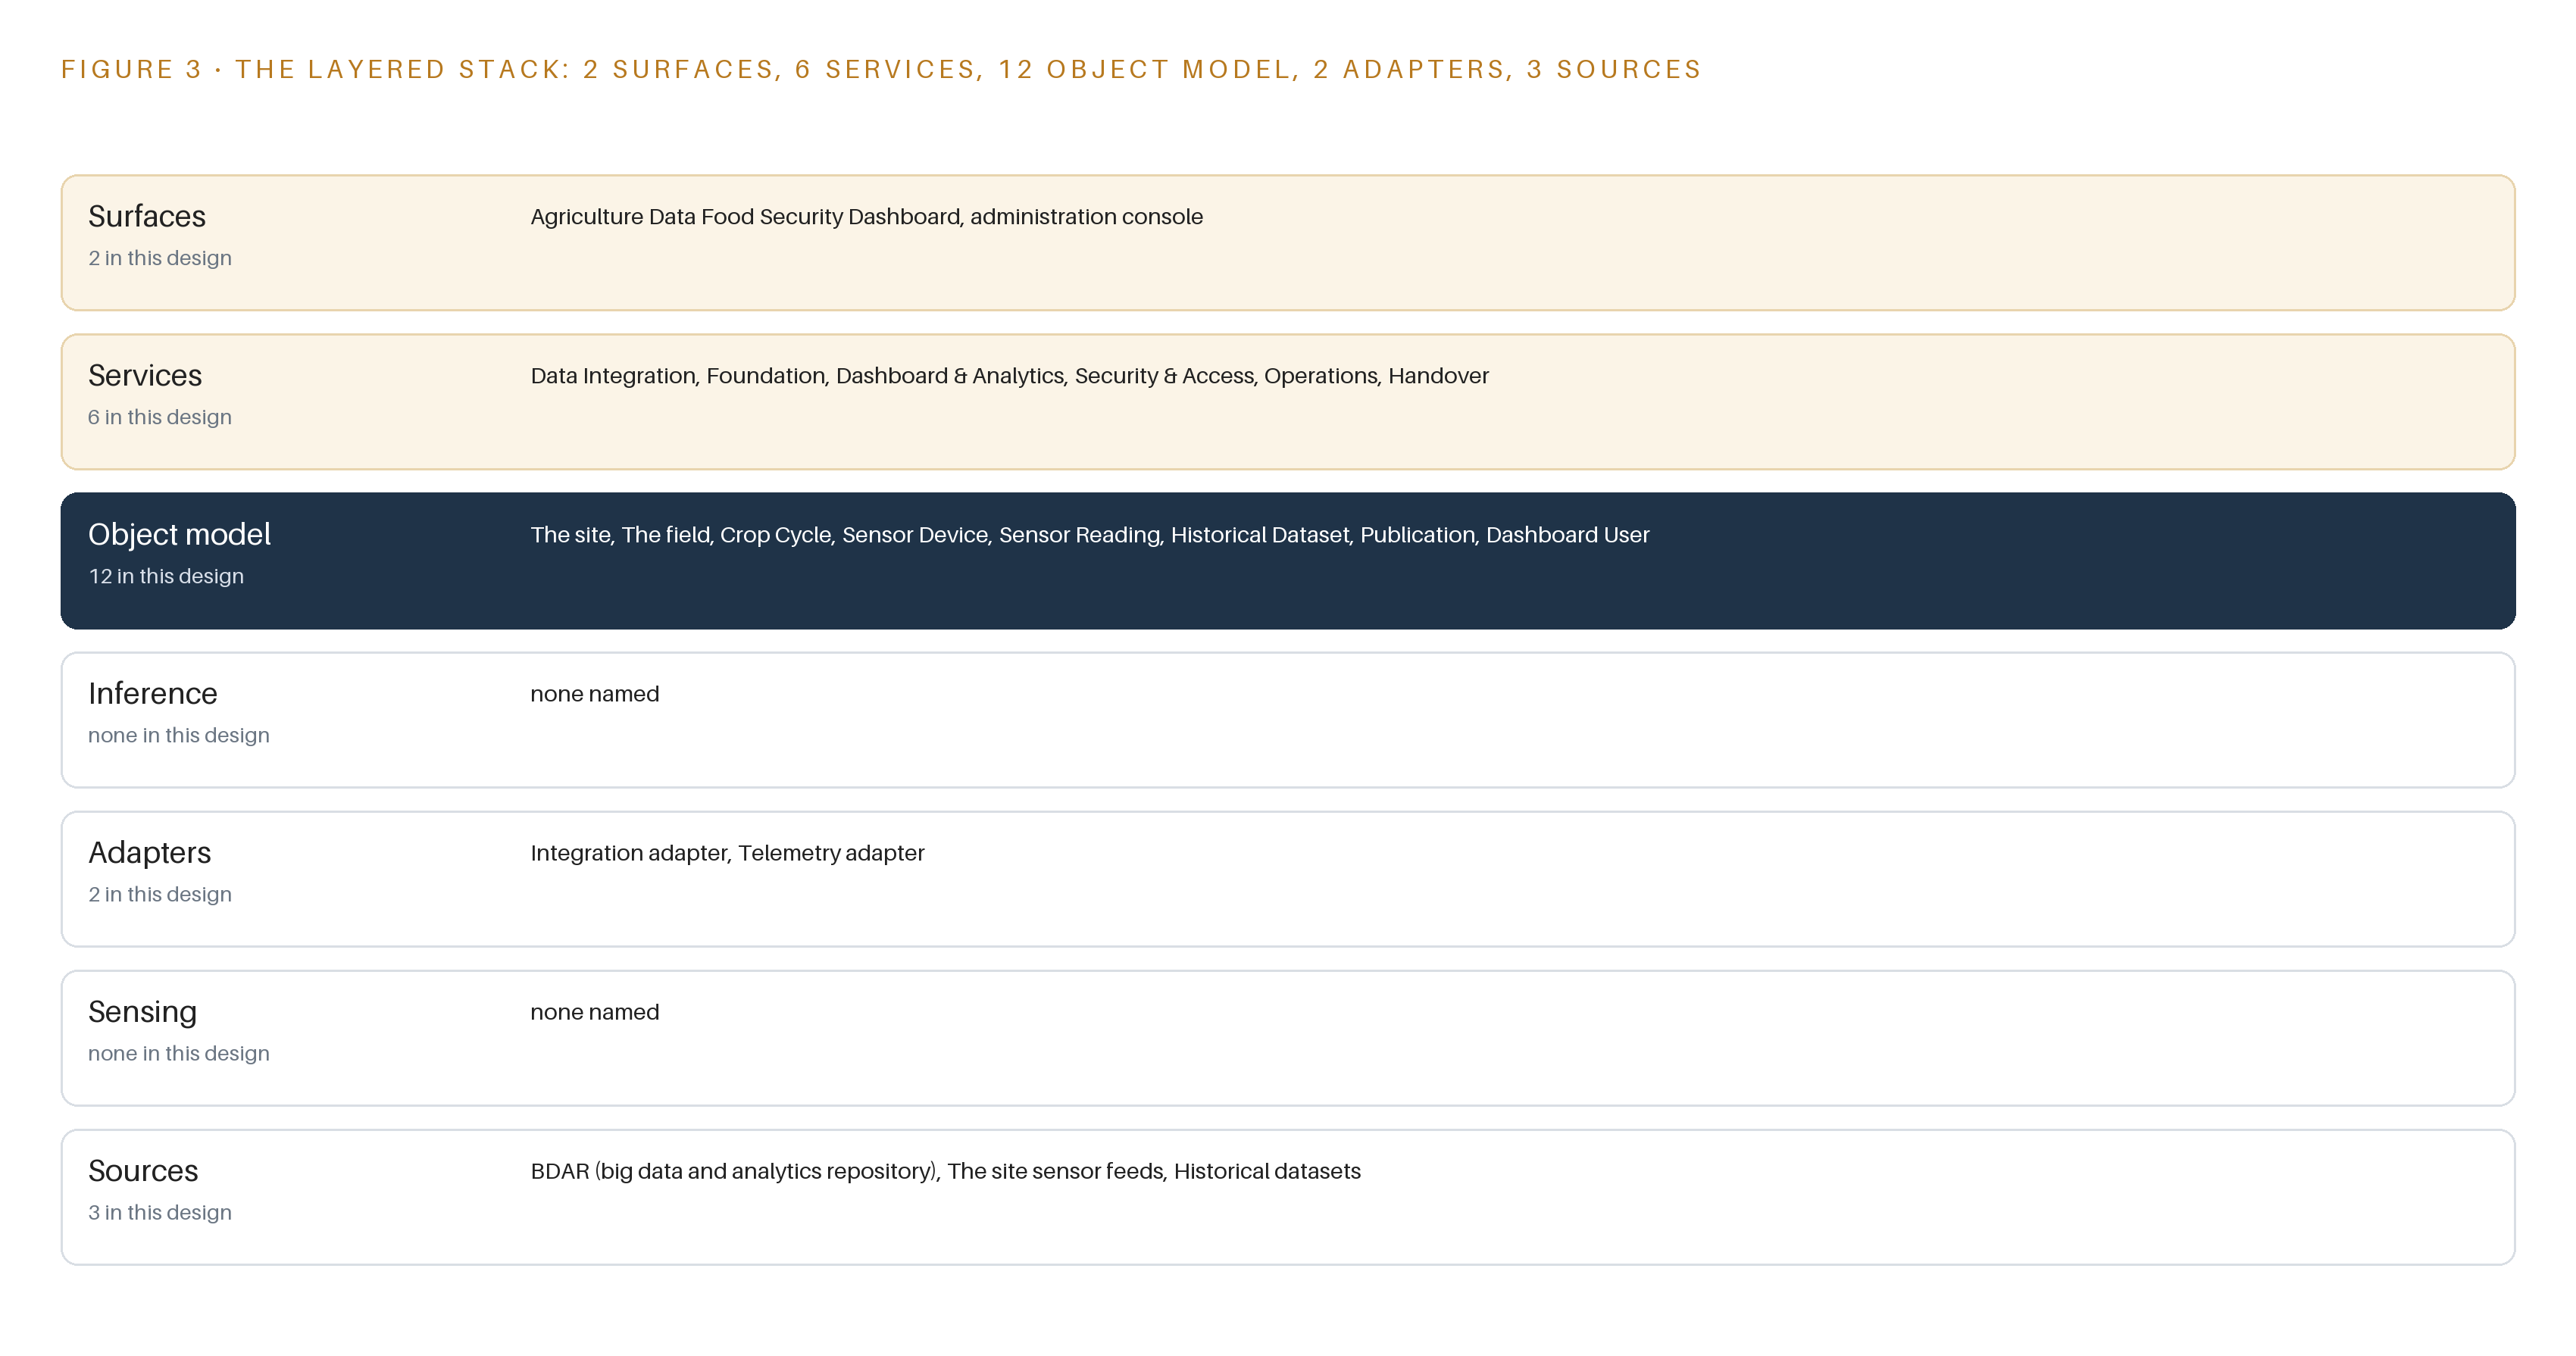Viewport: 2576px width, 1356px height.
Task: Select '6 in this design' count
Action: pos(160,417)
